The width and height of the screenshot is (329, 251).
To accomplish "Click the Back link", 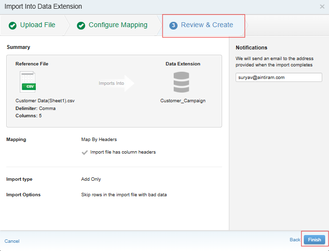I will pyautogui.click(x=295, y=240).
